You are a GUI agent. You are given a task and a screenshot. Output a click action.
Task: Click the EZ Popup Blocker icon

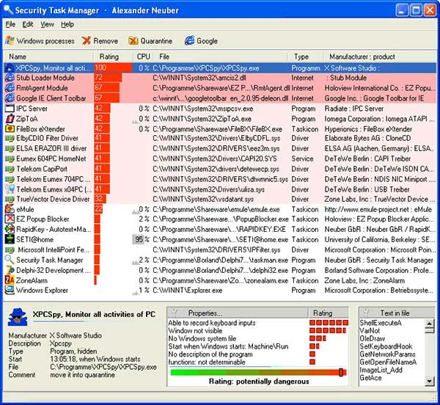pos(10,219)
